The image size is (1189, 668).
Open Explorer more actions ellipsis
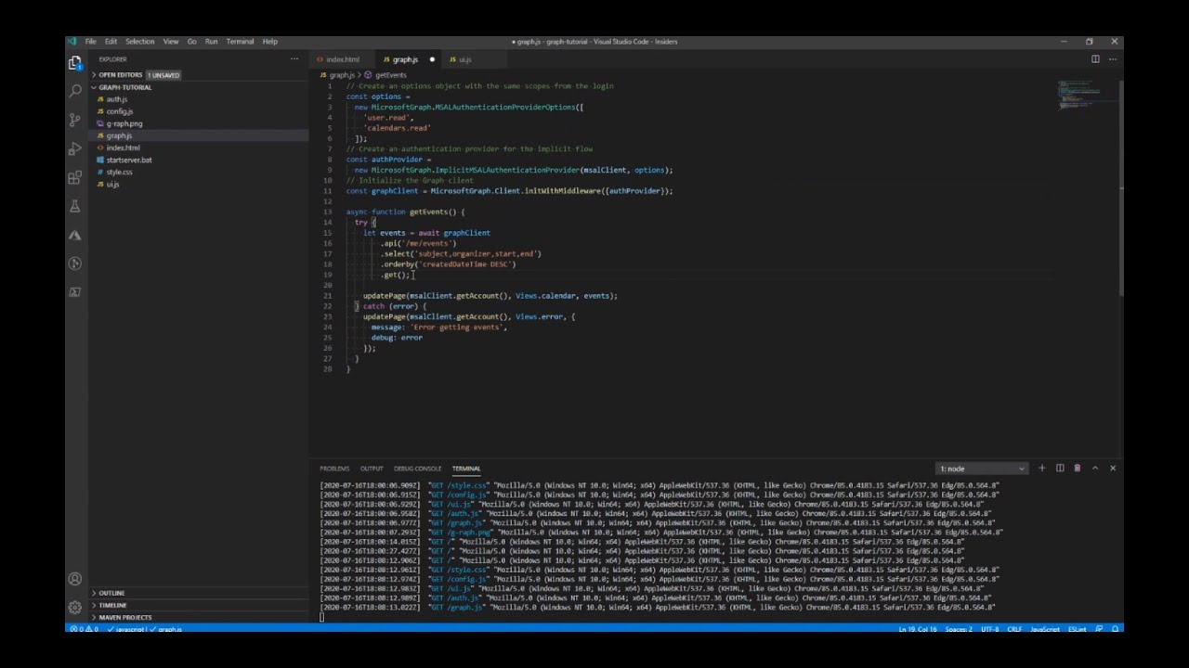[x=294, y=59]
